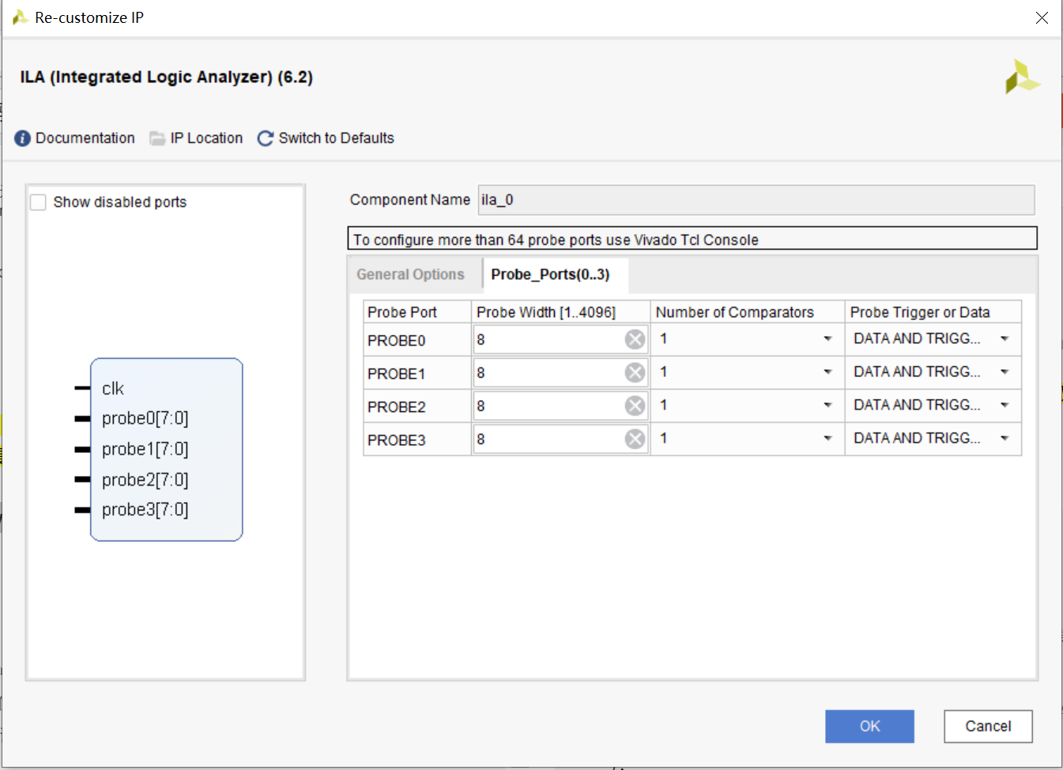Click the PROBE0 probe width input field
This screenshot has height=770, width=1063.
click(549, 340)
